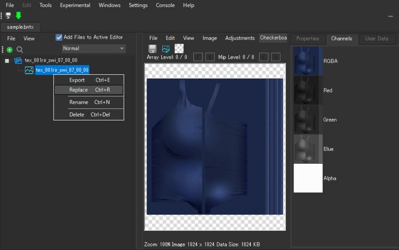Choose Delete from context menu

point(89,115)
